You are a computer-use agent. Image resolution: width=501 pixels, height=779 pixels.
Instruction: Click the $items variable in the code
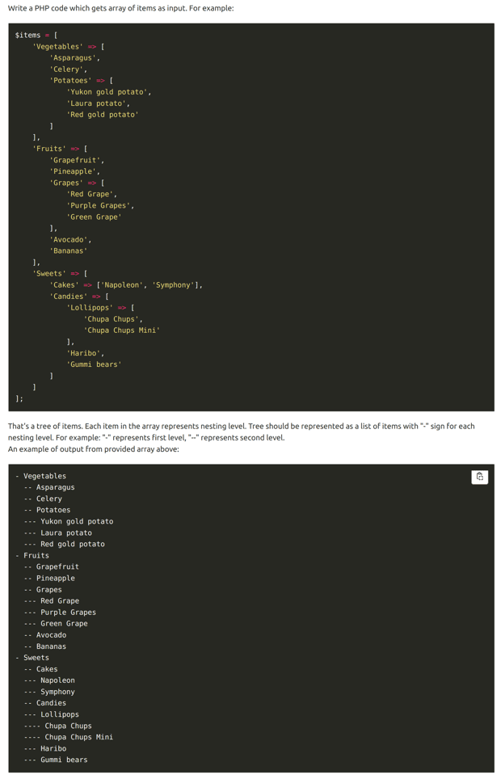click(27, 35)
